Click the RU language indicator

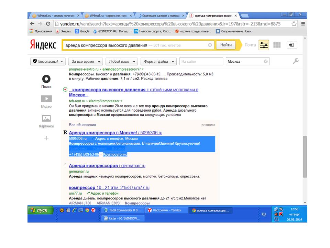point(264,214)
